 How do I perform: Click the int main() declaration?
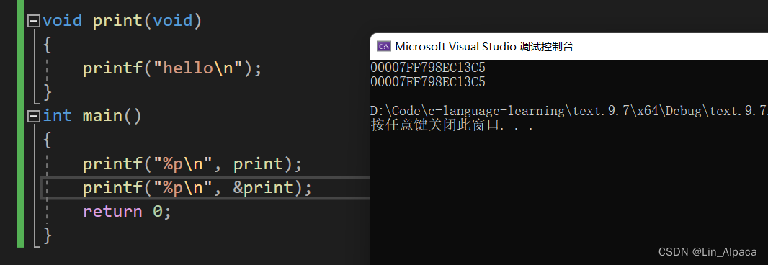pos(92,116)
